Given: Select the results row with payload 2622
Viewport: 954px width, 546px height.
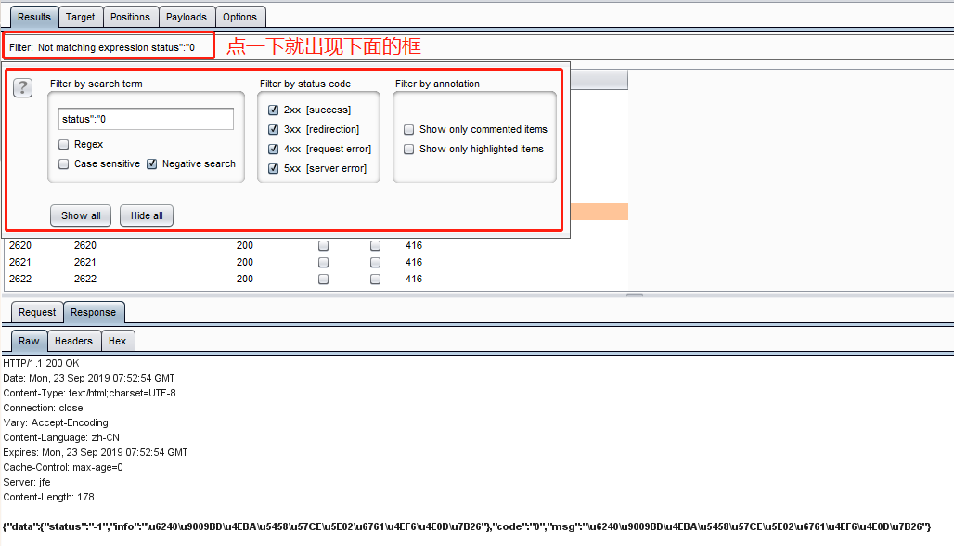Looking at the screenshot, I should (316, 279).
